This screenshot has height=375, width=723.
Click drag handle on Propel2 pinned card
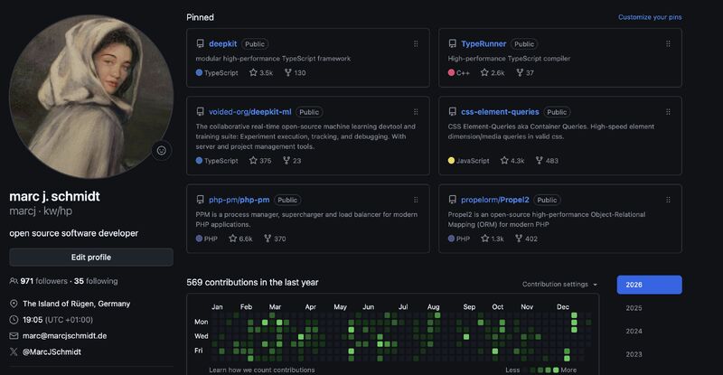pos(668,200)
